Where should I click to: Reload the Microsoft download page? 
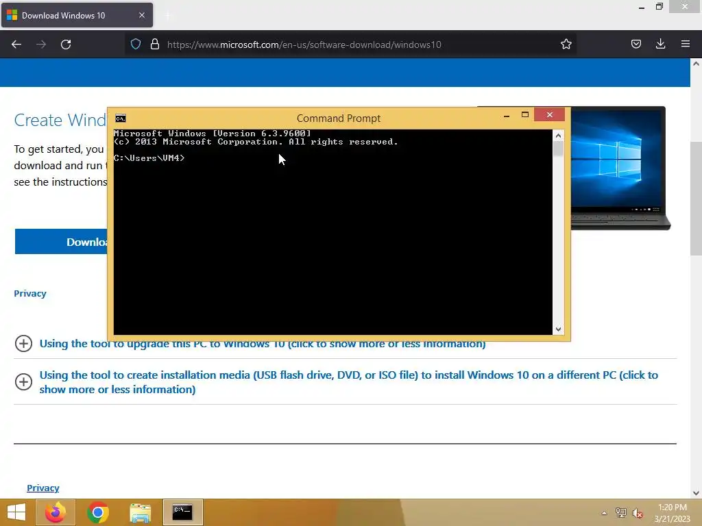[66, 45]
